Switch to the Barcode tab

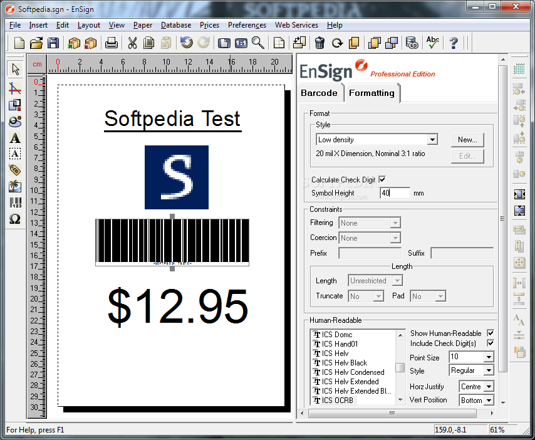tap(319, 93)
